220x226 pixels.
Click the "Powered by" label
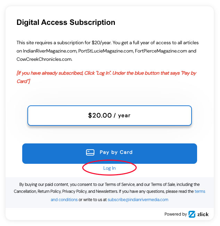coord(176,214)
